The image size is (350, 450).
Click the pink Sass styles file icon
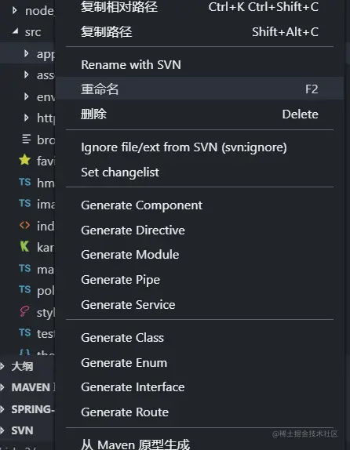coord(24,311)
